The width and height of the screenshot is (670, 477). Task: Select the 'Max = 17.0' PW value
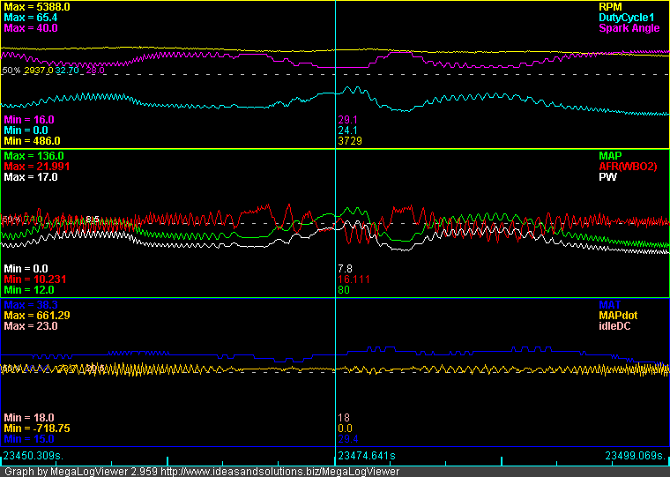[x=31, y=177]
